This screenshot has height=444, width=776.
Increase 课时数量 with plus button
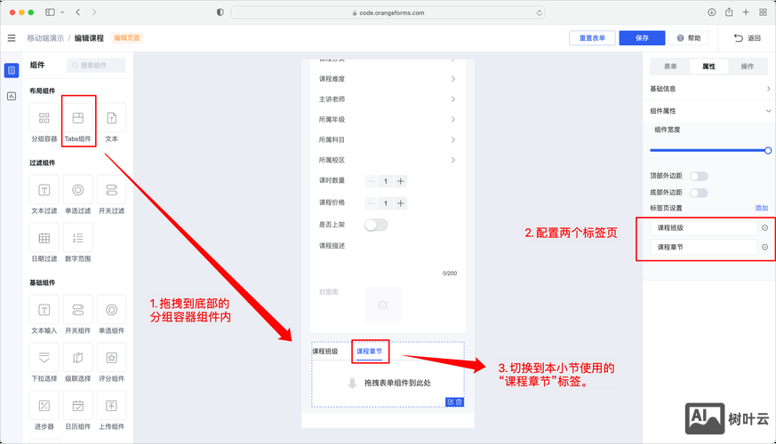(x=400, y=181)
